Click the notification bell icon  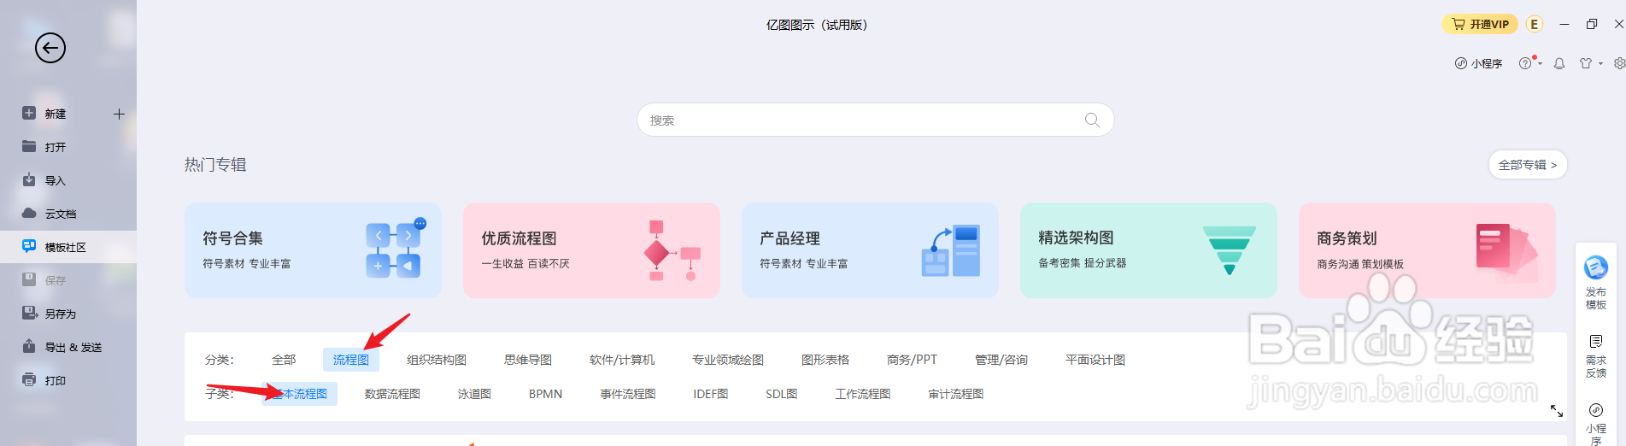pyautogui.click(x=1559, y=63)
